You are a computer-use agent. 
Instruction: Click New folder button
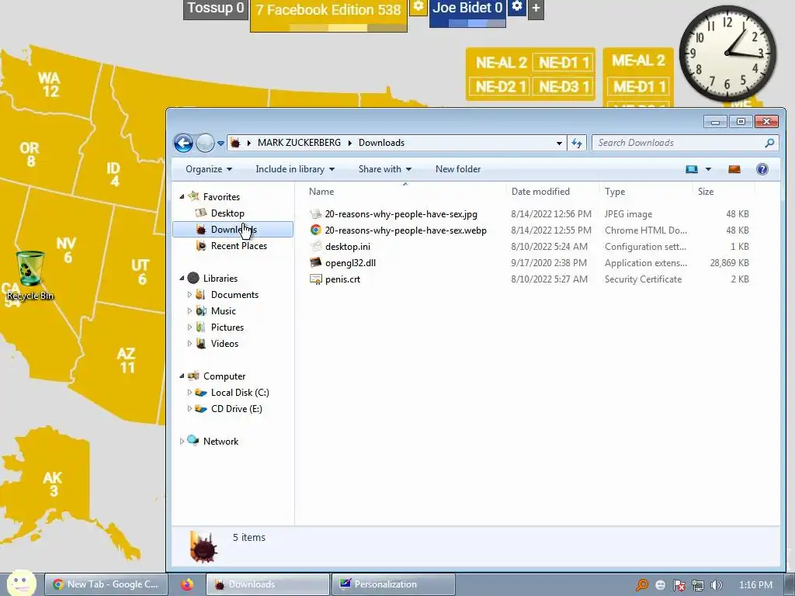click(x=458, y=169)
